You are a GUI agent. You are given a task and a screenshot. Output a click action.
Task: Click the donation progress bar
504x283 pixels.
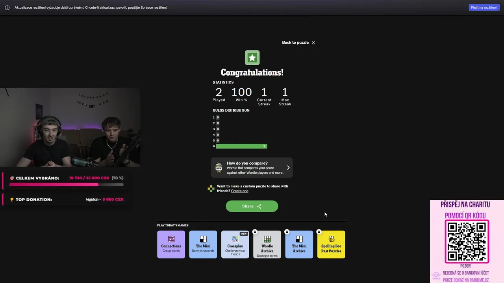tap(66, 184)
